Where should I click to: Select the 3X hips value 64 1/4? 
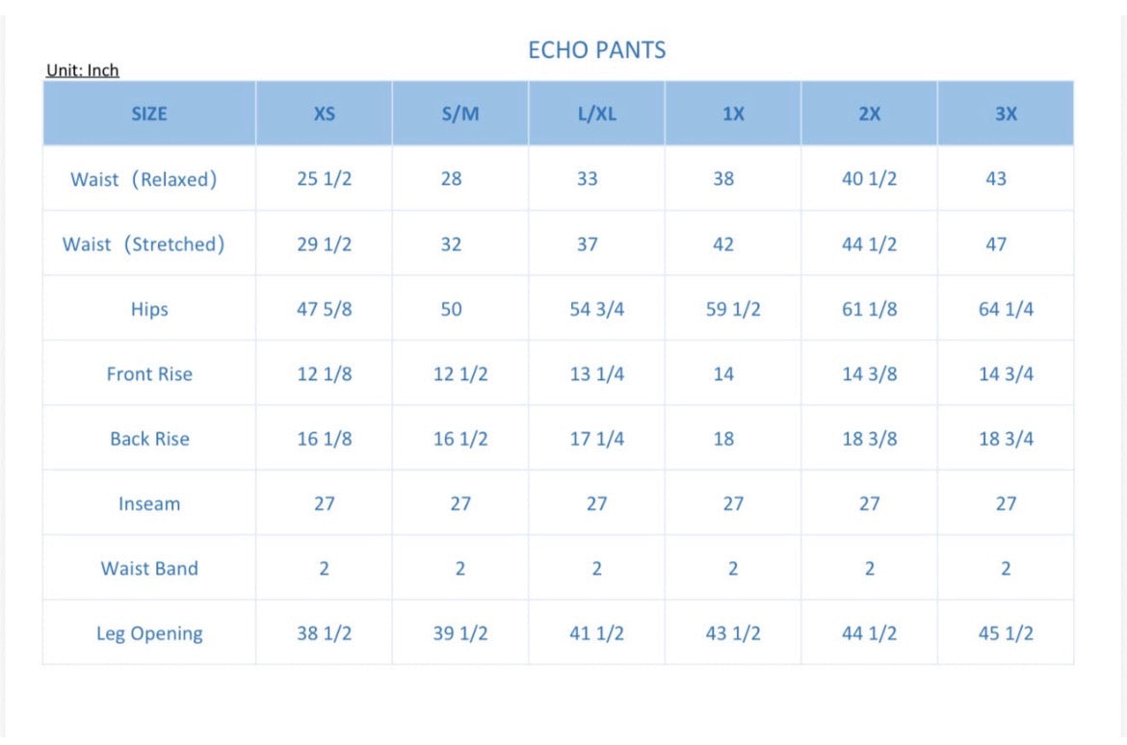click(1006, 309)
